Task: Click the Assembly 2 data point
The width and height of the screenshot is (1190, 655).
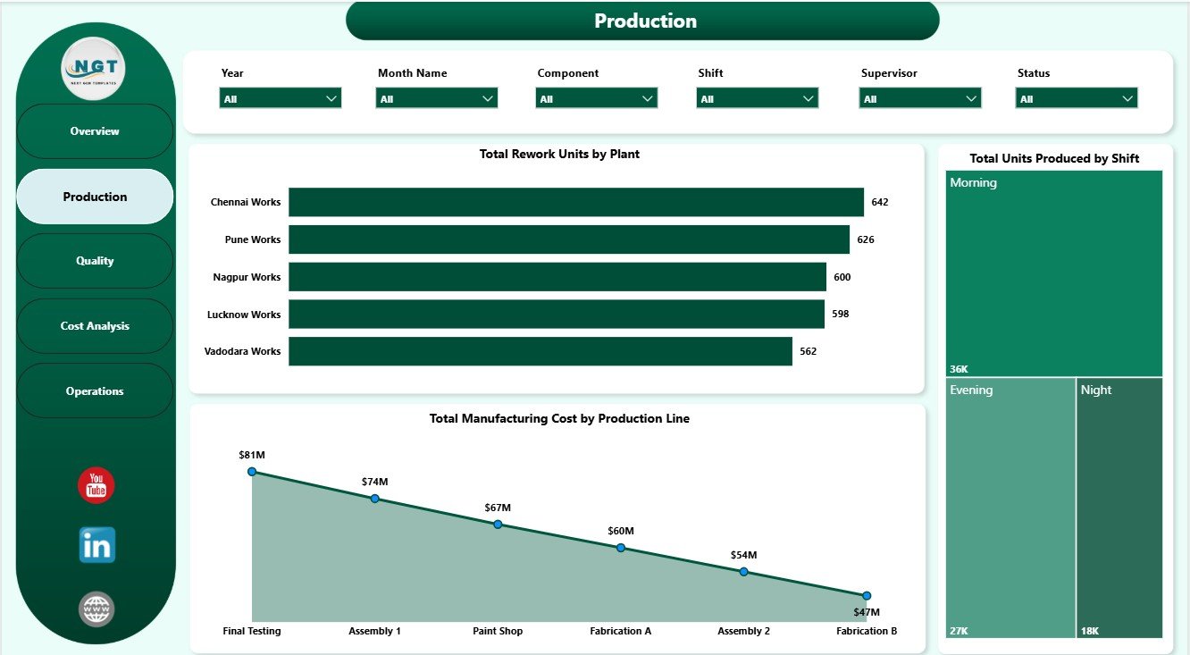Action: [x=743, y=572]
